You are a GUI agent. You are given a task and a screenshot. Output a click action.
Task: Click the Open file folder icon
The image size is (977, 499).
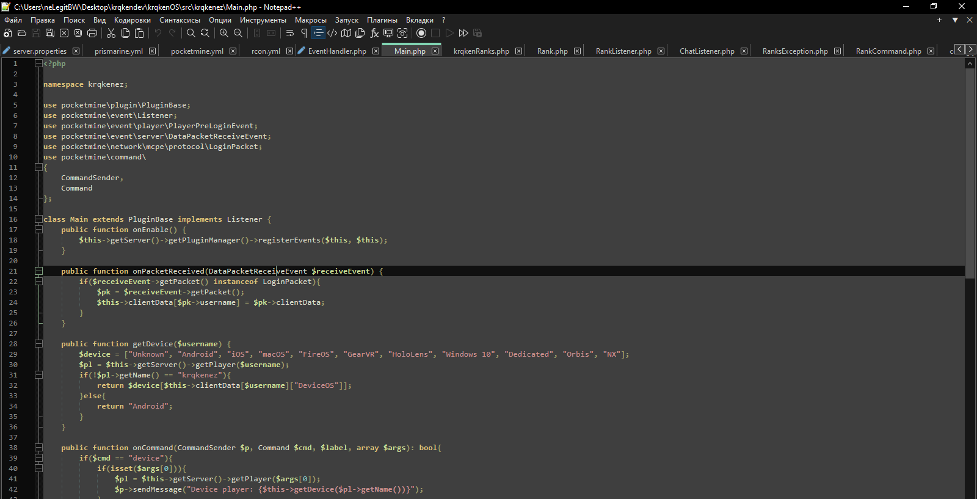tap(22, 33)
